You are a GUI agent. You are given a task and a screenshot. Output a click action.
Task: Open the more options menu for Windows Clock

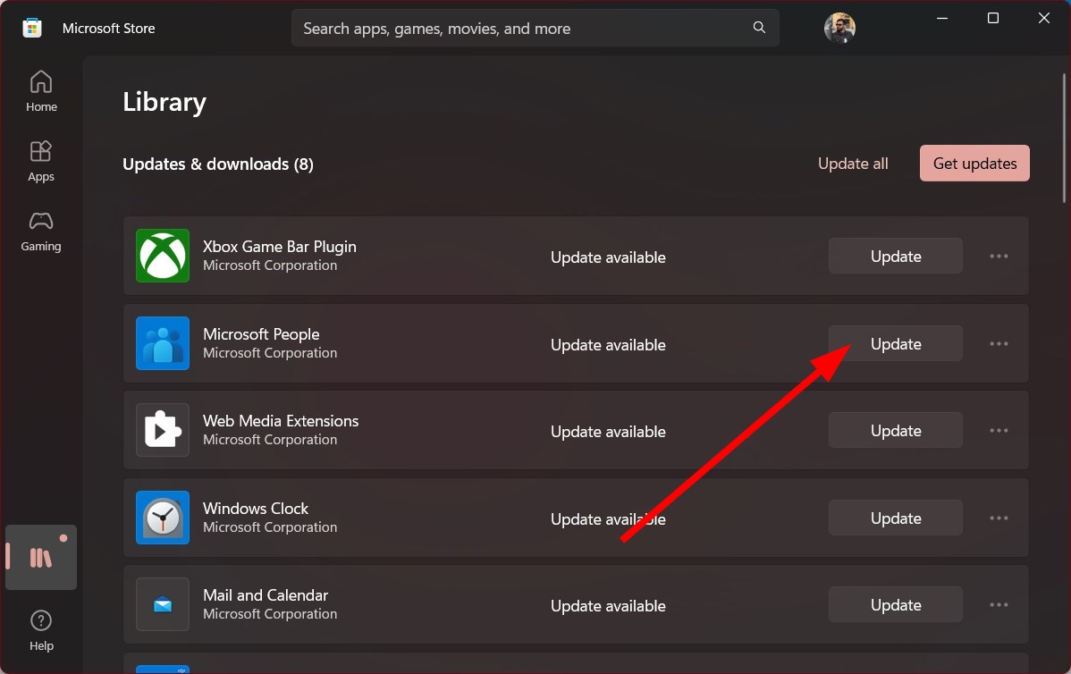pos(999,518)
